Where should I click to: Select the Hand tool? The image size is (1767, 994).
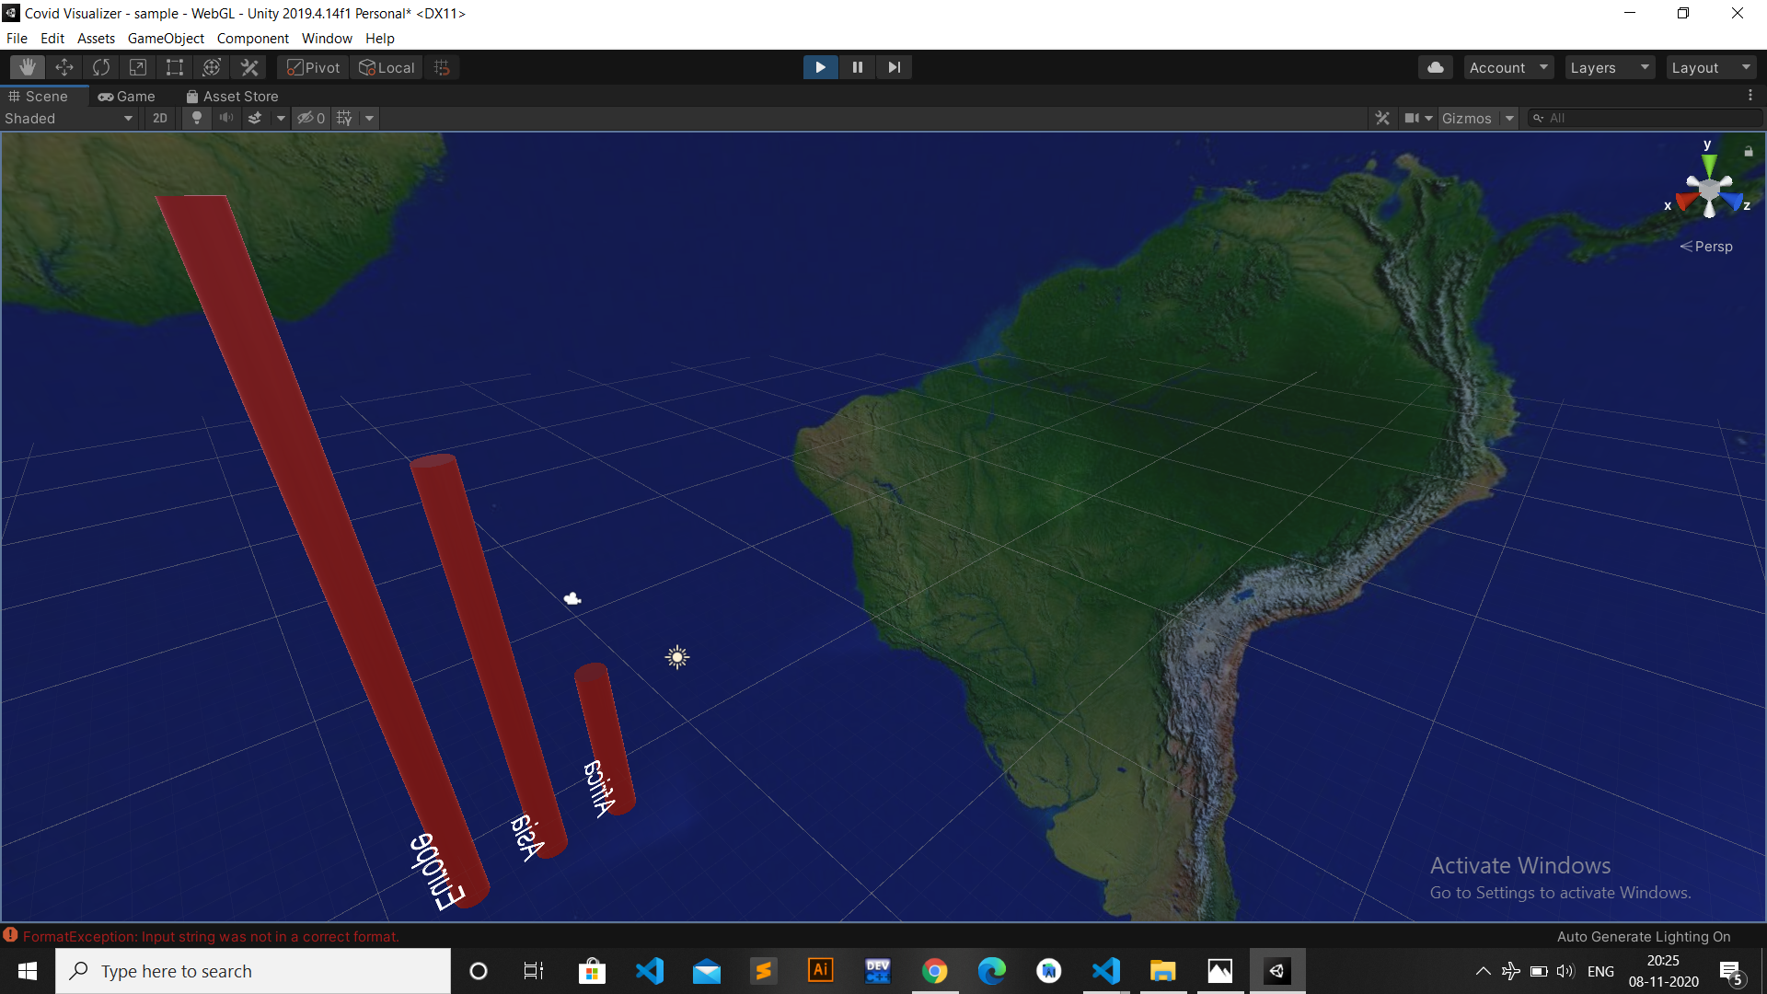click(x=28, y=67)
